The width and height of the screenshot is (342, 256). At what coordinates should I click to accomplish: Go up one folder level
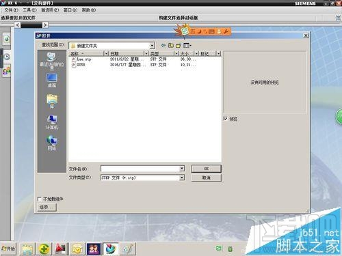pyautogui.click(x=171, y=45)
